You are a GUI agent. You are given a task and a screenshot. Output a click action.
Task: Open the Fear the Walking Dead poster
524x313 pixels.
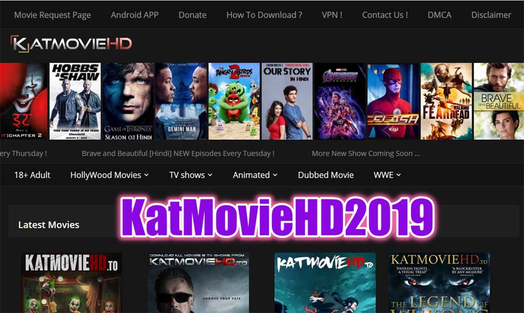(x=447, y=101)
